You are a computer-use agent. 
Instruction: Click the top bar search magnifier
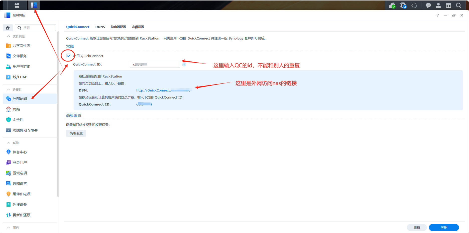pos(458,5)
